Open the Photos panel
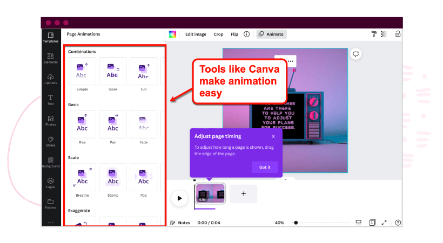Image resolution: width=443 pixels, height=243 pixels. 50,121
